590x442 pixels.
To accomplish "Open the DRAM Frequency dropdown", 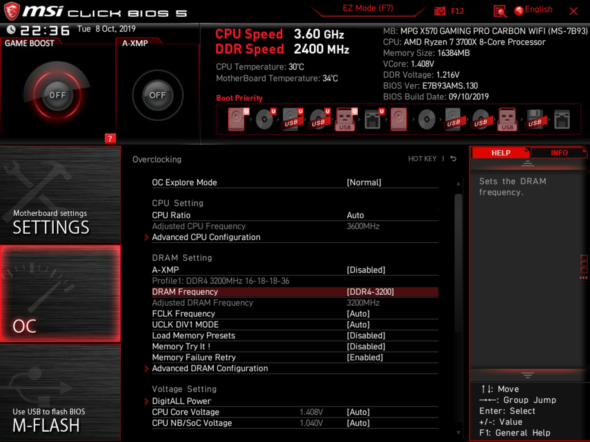I will (x=369, y=291).
